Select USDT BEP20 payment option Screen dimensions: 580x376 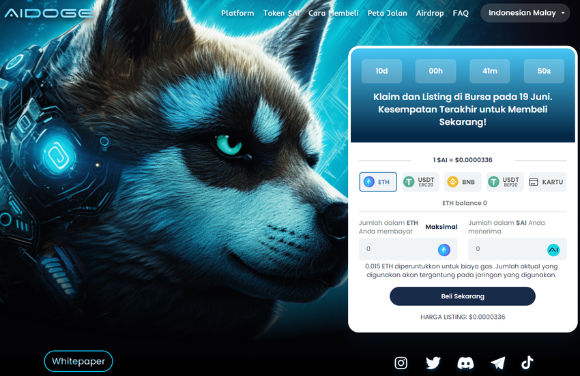coord(505,182)
